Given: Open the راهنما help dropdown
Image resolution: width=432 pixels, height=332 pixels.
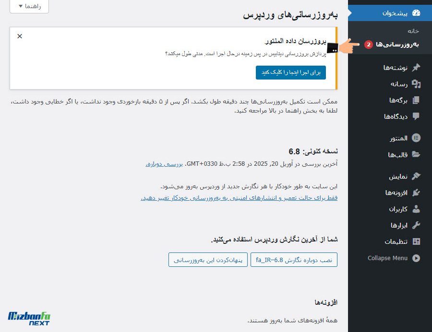Looking at the screenshot, I should (29, 6).
